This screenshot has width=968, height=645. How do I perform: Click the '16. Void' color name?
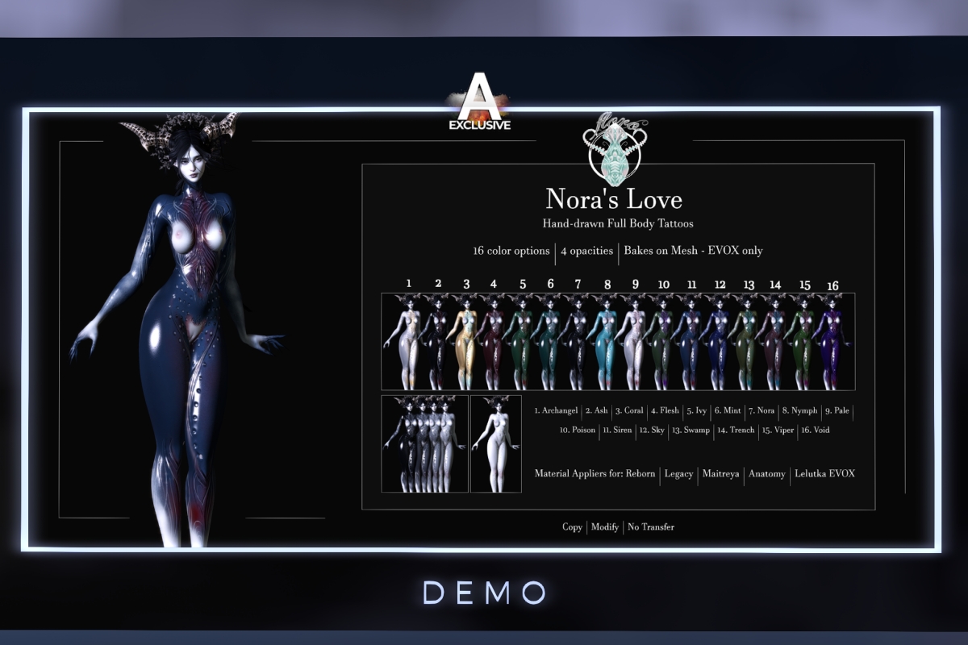[x=814, y=430]
